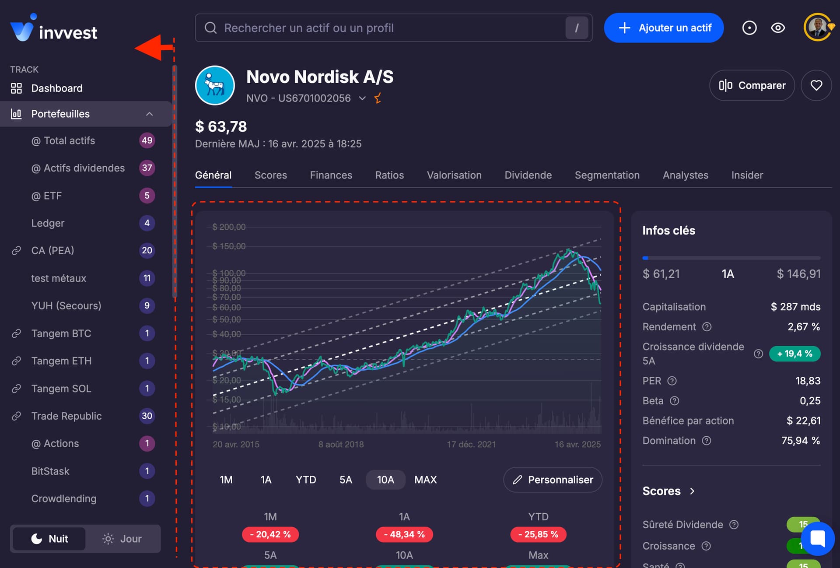The height and width of the screenshot is (568, 840).
Task: Click the orange lightning icon next to ISIN
Action: 378,98
